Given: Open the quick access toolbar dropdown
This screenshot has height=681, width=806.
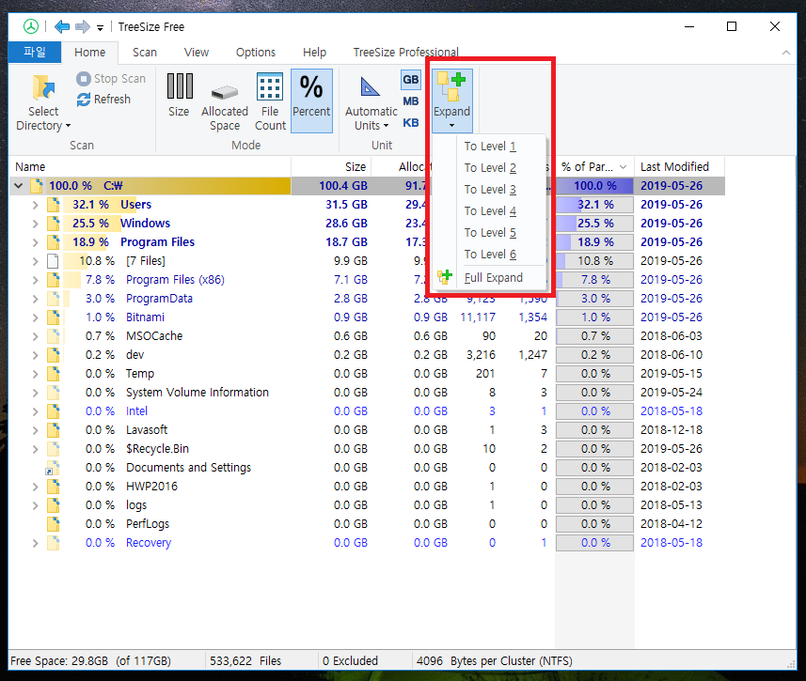Looking at the screenshot, I should pyautogui.click(x=100, y=28).
